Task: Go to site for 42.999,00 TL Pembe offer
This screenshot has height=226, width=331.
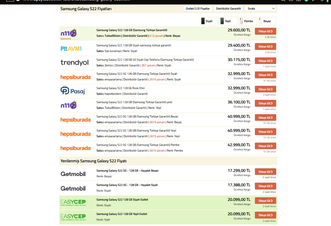Action: 265,146
